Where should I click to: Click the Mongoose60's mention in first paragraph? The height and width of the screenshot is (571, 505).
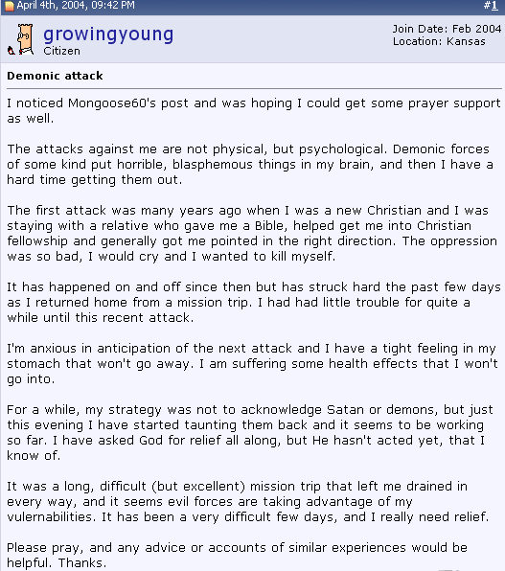tap(112, 103)
